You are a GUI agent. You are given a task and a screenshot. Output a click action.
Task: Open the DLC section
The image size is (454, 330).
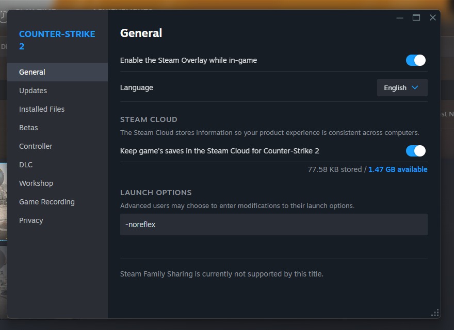57,164
